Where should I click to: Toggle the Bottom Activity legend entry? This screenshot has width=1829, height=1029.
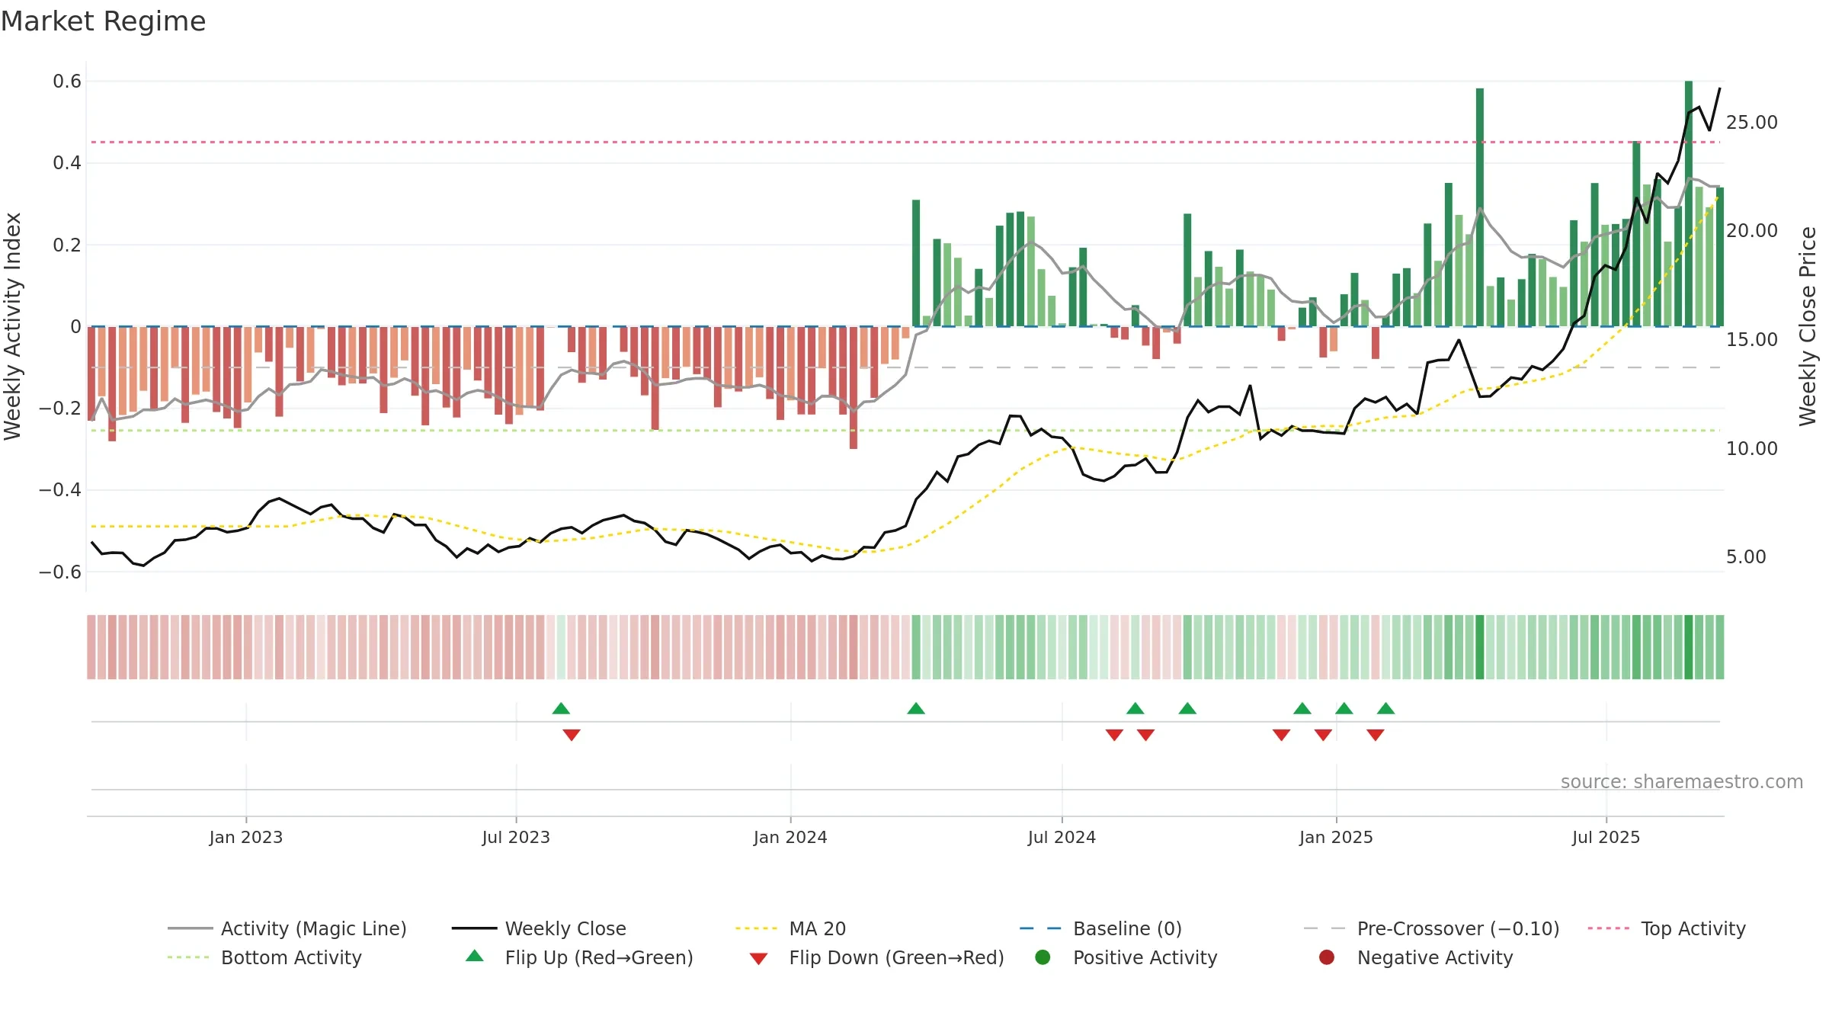click(264, 957)
